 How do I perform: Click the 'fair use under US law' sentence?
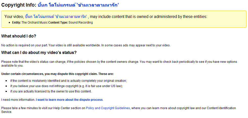[x=66, y=86]
